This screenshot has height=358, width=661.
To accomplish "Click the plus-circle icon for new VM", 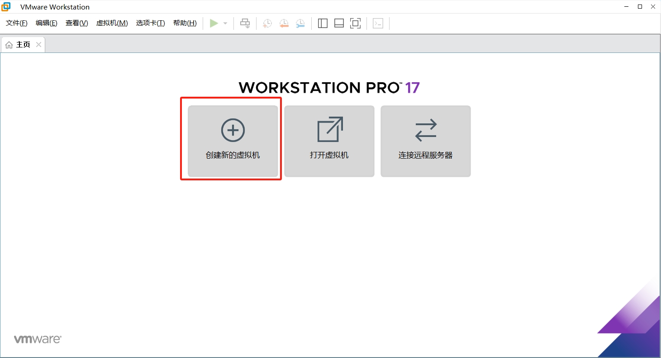I will pos(233,131).
